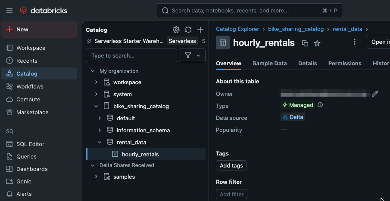Expand the system catalog node
390x201 pixels.
(x=96, y=94)
